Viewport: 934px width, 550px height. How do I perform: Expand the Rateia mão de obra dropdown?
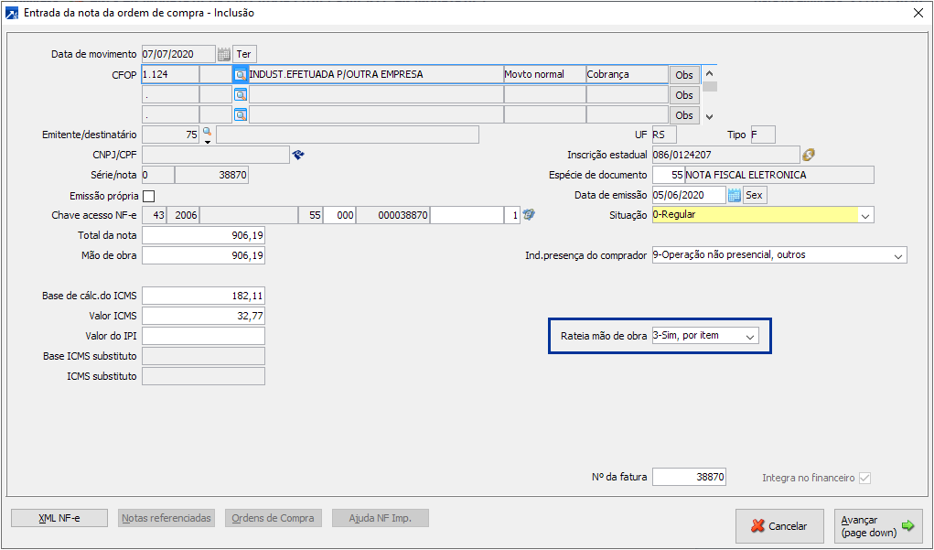(x=750, y=336)
